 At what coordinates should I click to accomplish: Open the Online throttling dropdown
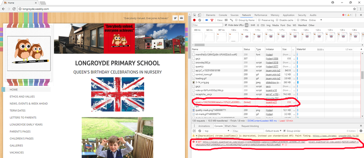pos(315,20)
